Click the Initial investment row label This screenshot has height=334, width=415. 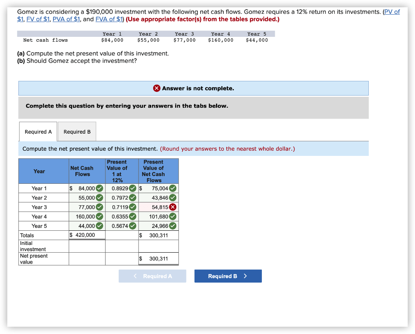(x=33, y=246)
